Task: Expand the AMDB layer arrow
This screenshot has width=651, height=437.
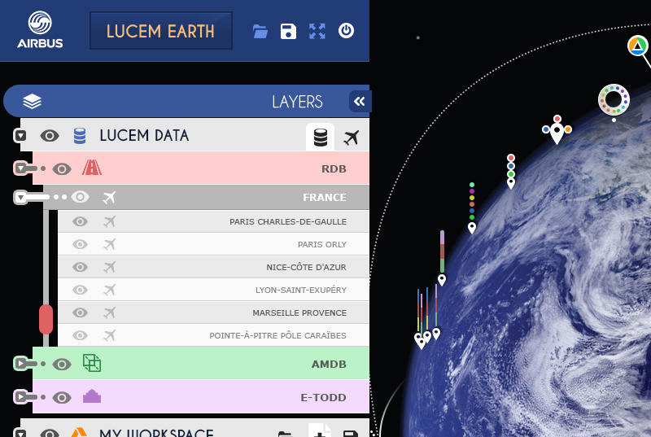Action: point(20,364)
